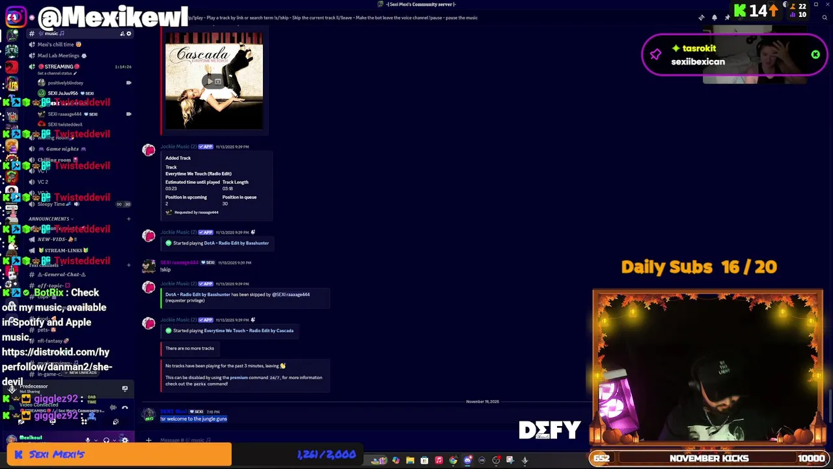Open DotA - Radio Edit by Basshunter link
The image size is (833, 469).
click(x=236, y=243)
